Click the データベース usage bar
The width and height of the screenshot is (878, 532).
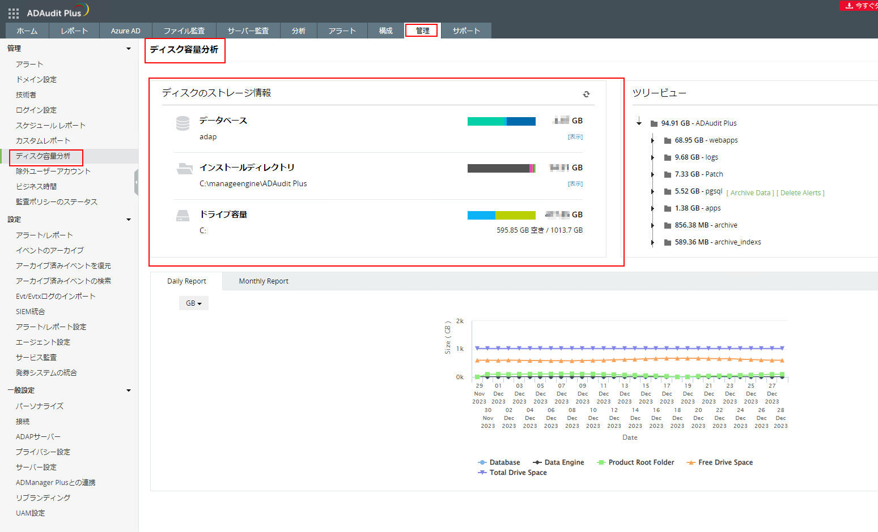click(501, 121)
